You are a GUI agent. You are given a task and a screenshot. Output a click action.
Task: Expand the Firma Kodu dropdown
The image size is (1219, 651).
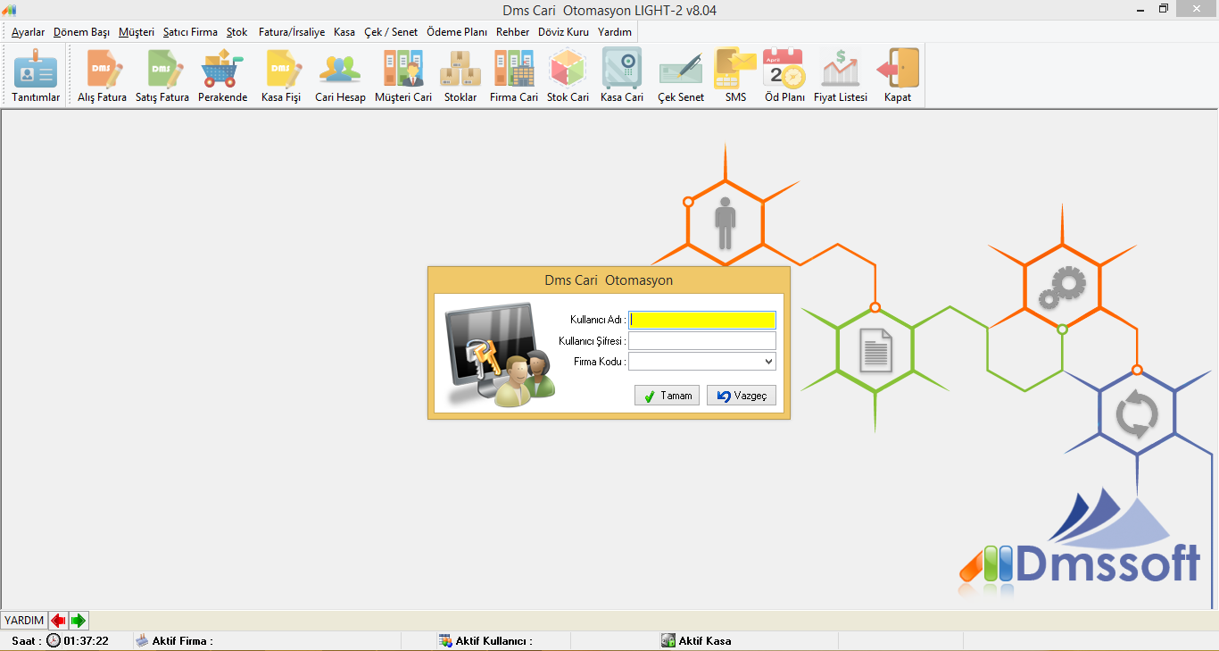pos(768,362)
